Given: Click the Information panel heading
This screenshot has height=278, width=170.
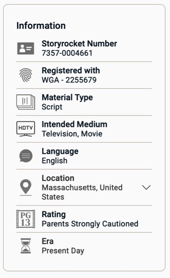Looking at the screenshot, I should coord(41,26).
